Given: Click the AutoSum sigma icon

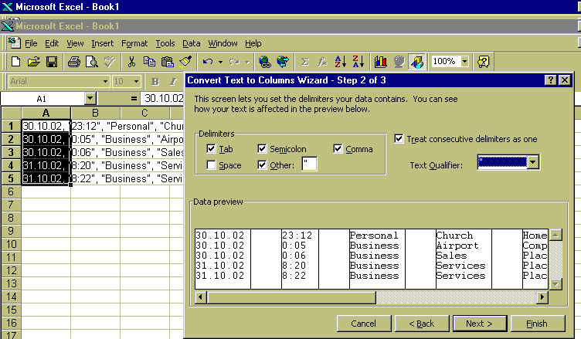Looking at the screenshot, I should [305, 62].
